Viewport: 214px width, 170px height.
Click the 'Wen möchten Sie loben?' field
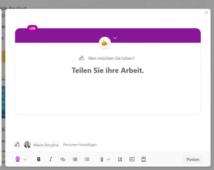tap(111, 58)
